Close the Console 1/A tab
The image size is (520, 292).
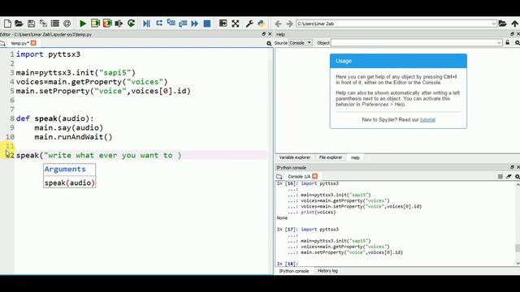(x=314, y=176)
